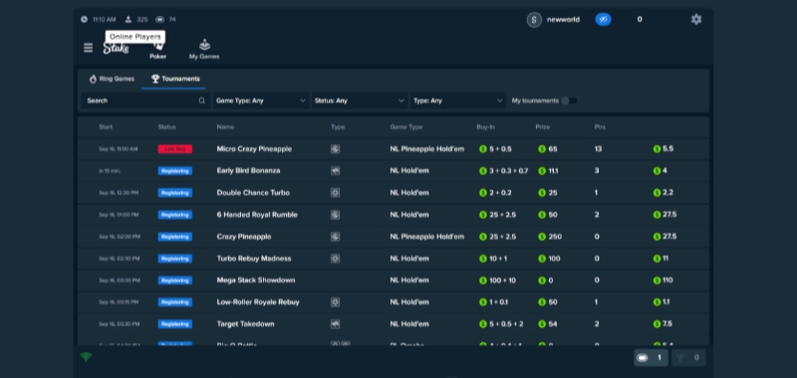Open the My Games section
This screenshot has height=378, width=797.
(x=204, y=50)
